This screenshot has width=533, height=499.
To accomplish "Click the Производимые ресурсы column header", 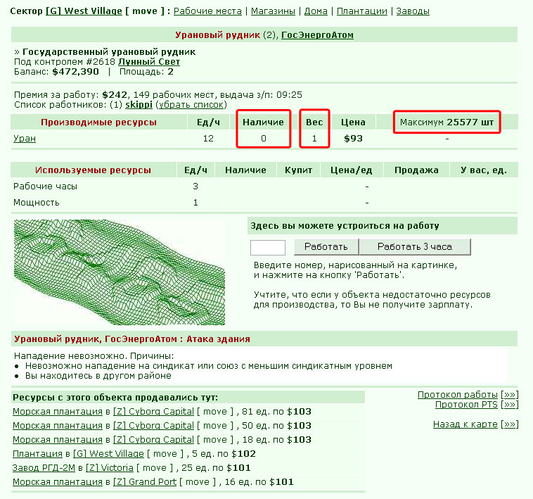I will click(x=98, y=122).
